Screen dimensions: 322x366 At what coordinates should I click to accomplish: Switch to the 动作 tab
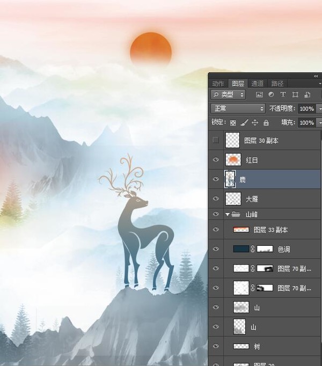[x=218, y=84]
